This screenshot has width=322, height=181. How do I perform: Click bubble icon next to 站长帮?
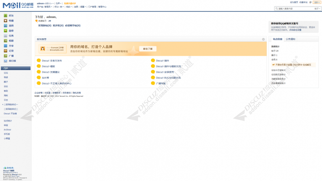[39, 77]
